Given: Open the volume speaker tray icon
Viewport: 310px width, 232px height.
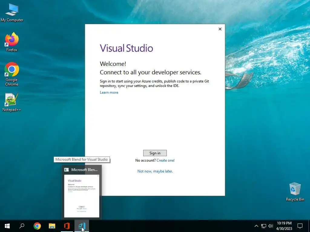Looking at the screenshot, I should coord(270,226).
